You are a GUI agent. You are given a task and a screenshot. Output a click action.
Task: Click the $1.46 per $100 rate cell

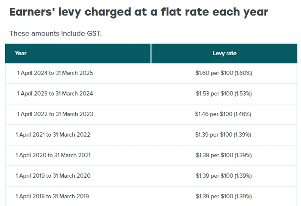click(x=223, y=114)
